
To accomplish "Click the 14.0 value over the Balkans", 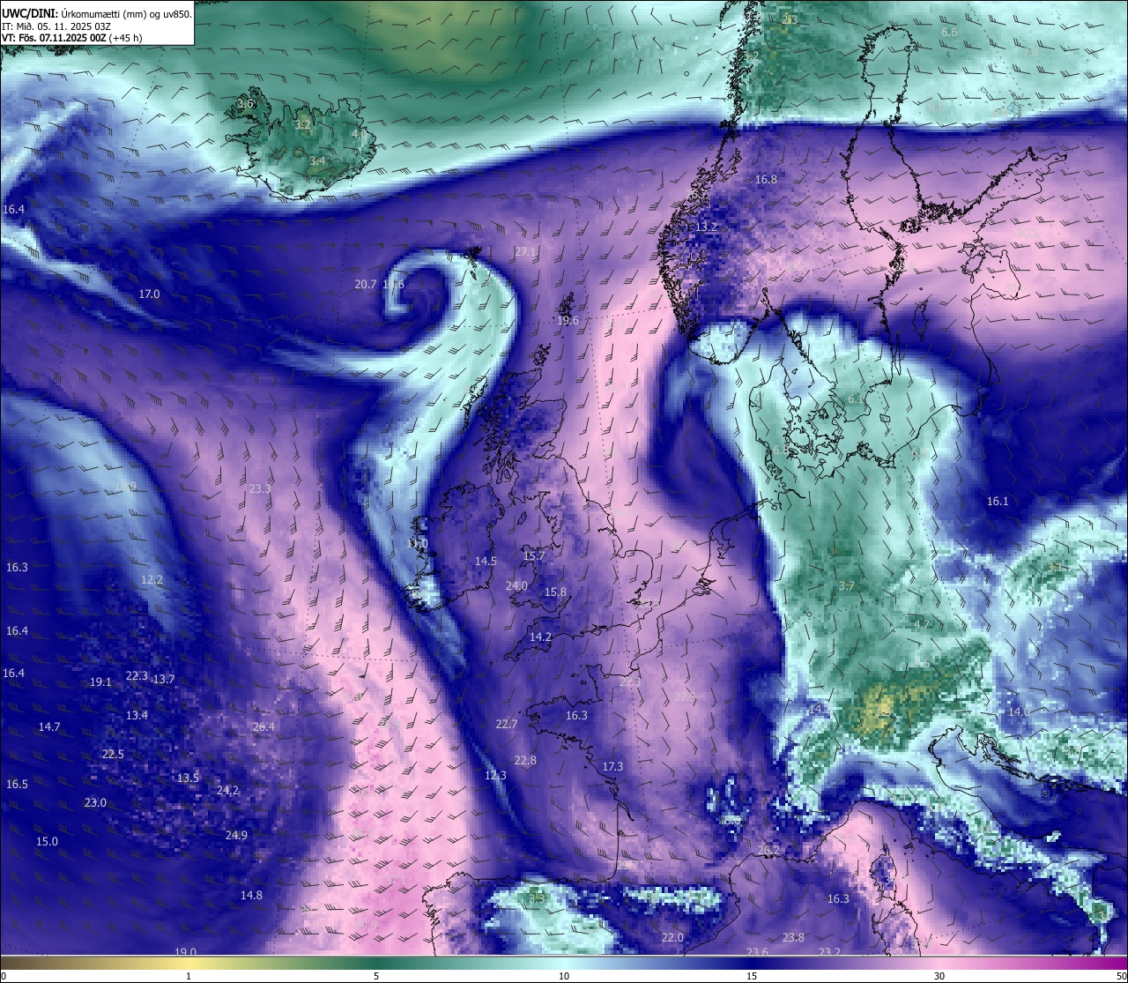I will (x=1018, y=712).
